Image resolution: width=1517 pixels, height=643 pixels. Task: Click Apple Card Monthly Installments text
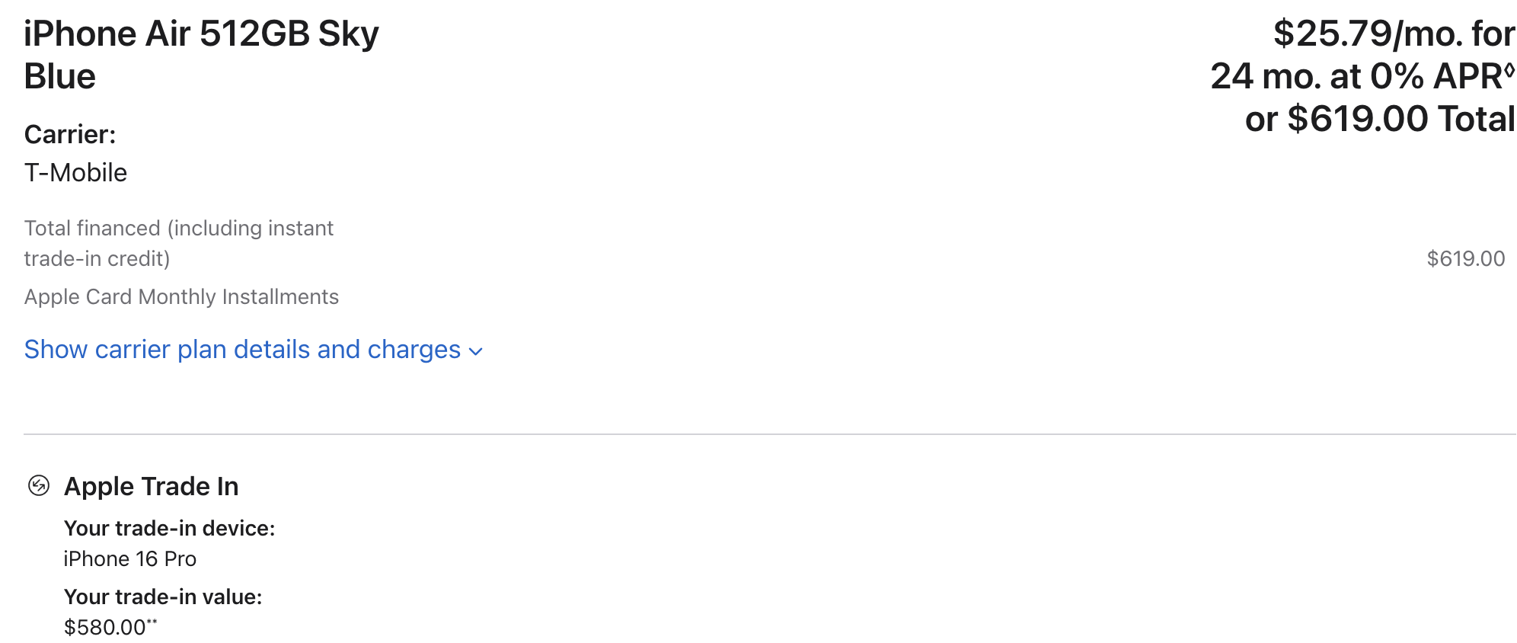coord(181,297)
